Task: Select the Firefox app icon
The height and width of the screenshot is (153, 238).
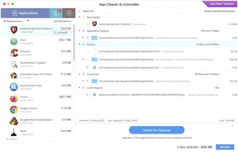Action: pos(14,98)
